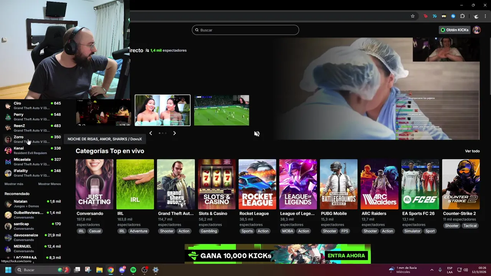
Task: Open Task View on the taskbar
Action: (x=77, y=270)
